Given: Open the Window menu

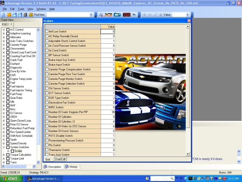Looking at the screenshot, I should click(x=41, y=9).
